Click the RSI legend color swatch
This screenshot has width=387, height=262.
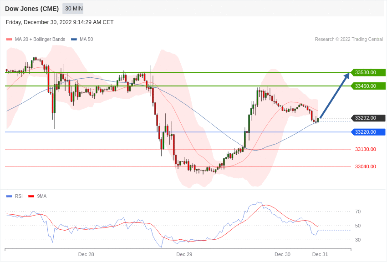9,196
